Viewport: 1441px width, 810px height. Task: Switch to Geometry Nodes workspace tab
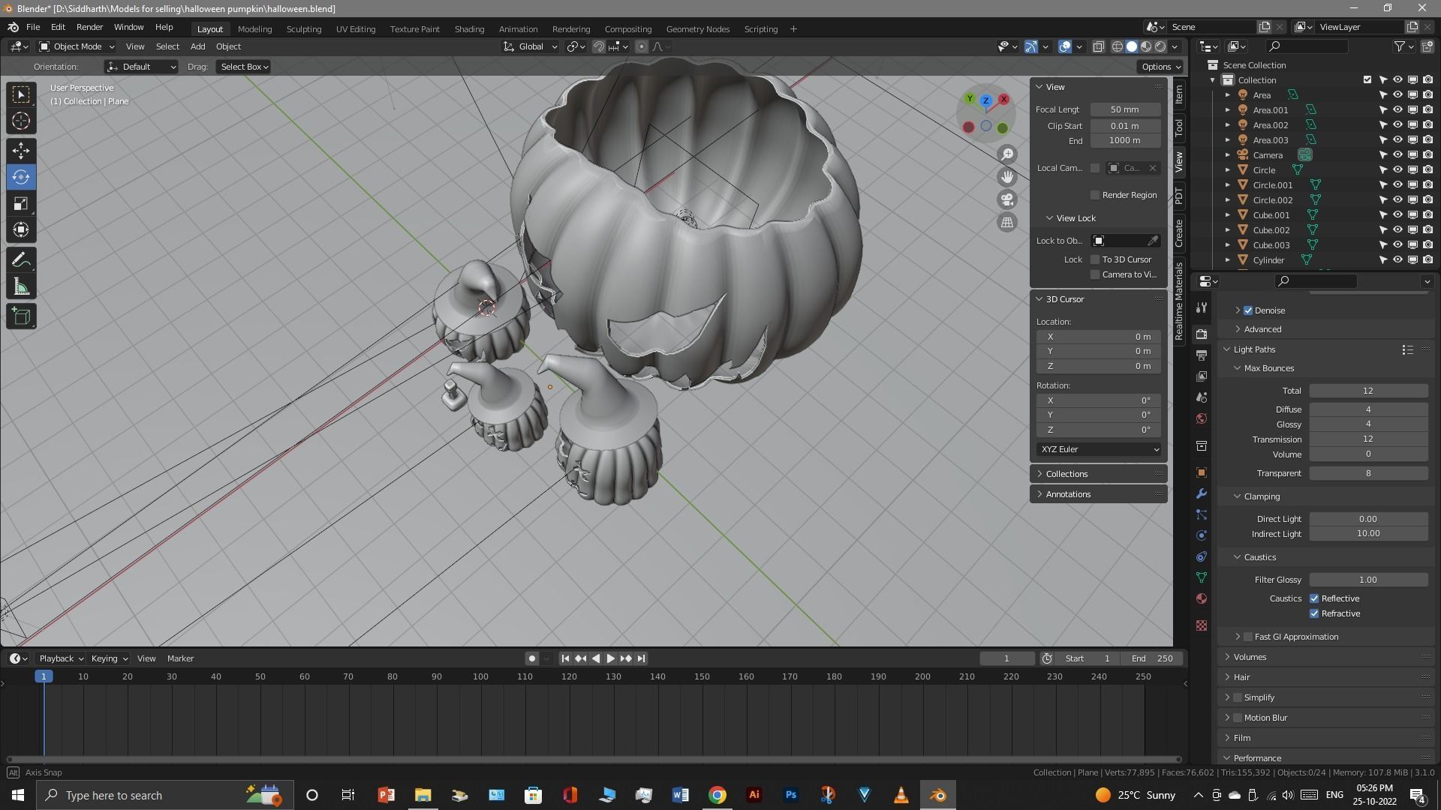tap(697, 29)
